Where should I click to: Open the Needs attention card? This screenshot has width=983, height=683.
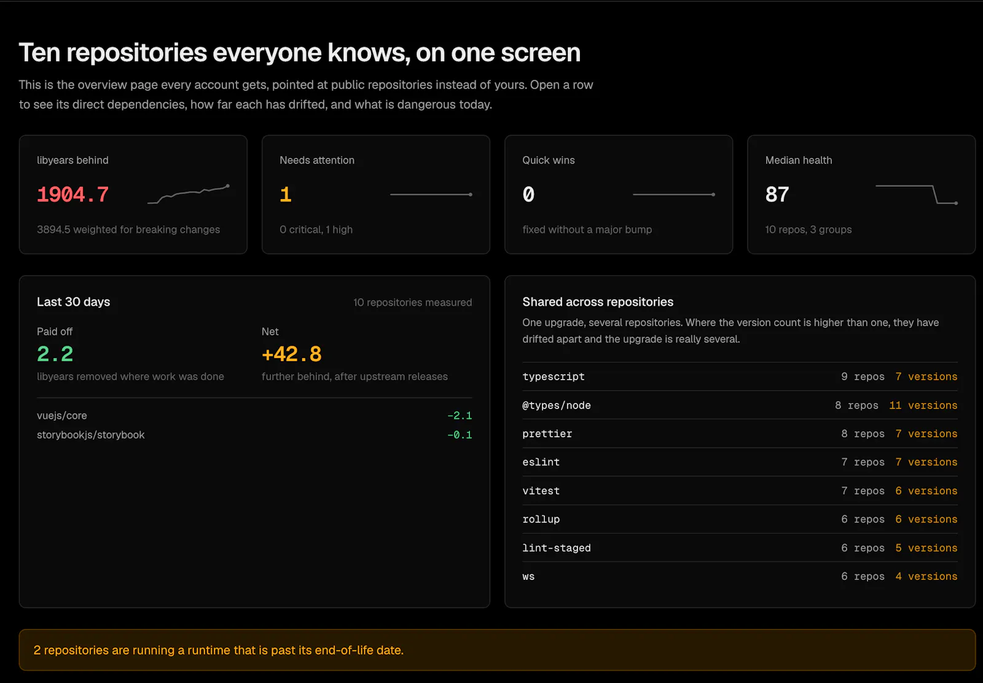coord(376,195)
